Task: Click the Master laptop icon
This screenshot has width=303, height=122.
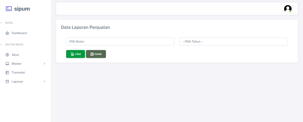Action: [x=7, y=64]
